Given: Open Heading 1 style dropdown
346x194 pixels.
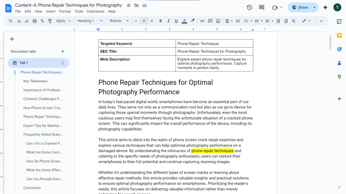Looking at the screenshot, I should [x=90, y=21].
